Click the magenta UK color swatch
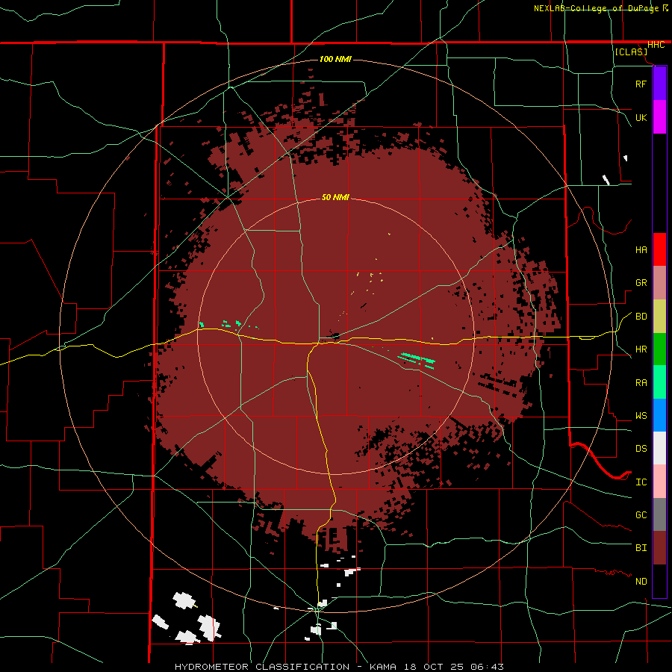This screenshot has width=672, height=672. 659,117
